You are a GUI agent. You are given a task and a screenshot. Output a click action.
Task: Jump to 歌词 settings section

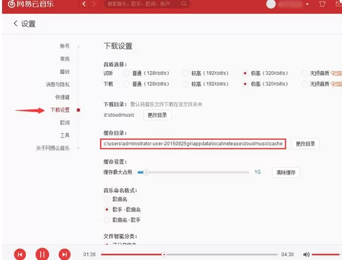[65, 122]
